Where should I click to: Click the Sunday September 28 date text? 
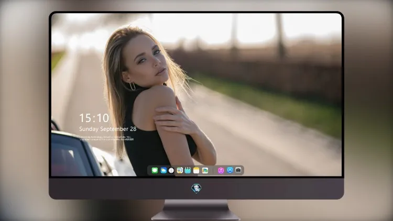click(108, 129)
